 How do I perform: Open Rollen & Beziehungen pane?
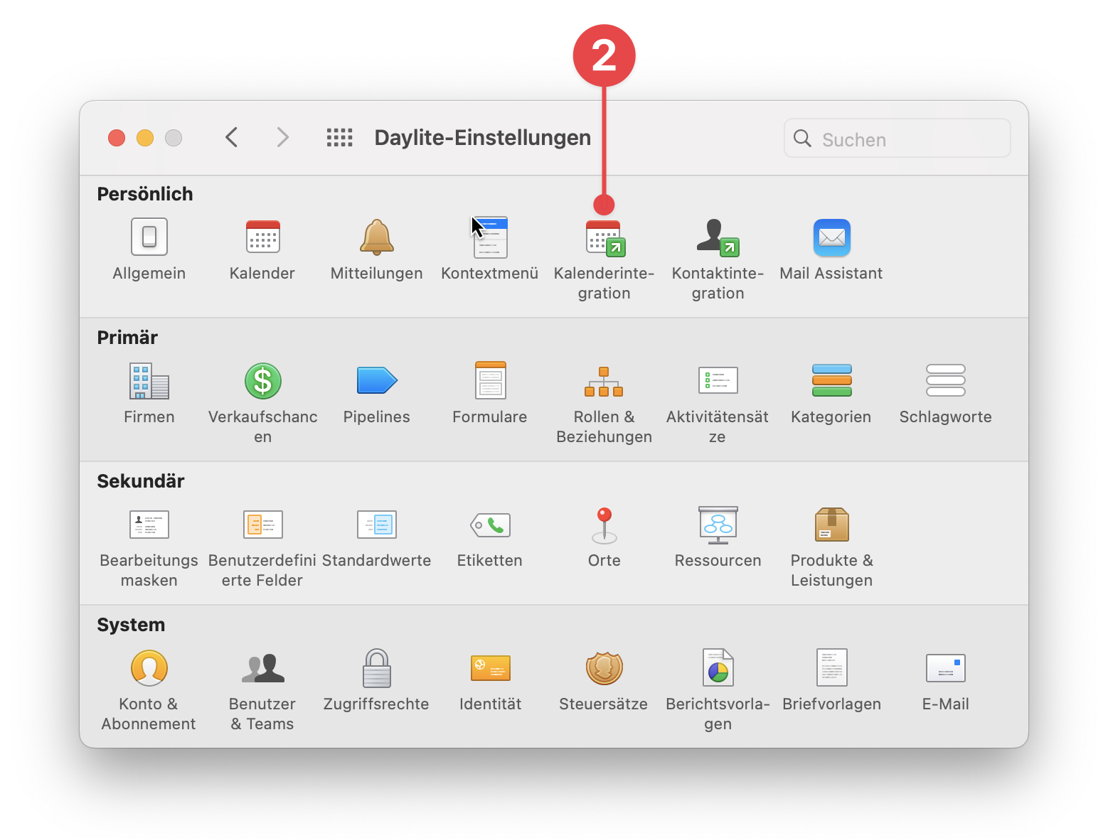604,382
